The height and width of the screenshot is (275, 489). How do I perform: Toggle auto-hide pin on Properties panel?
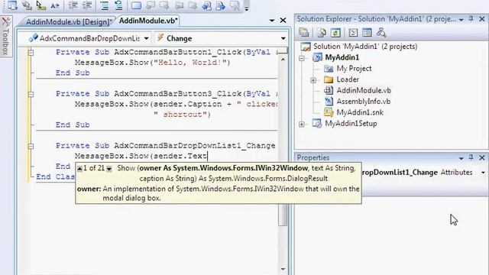coord(471,158)
